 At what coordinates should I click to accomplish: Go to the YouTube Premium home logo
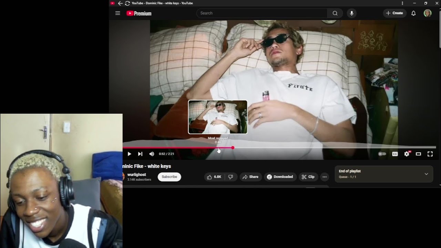(x=139, y=13)
